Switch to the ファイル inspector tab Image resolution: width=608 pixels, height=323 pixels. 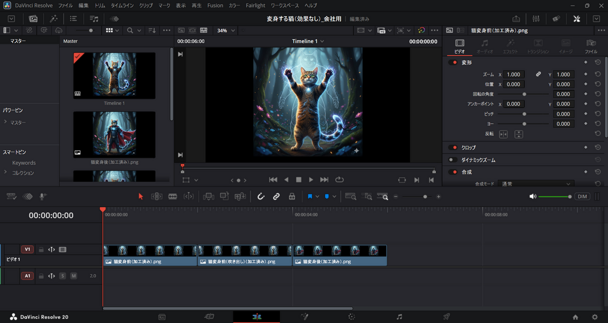591,46
